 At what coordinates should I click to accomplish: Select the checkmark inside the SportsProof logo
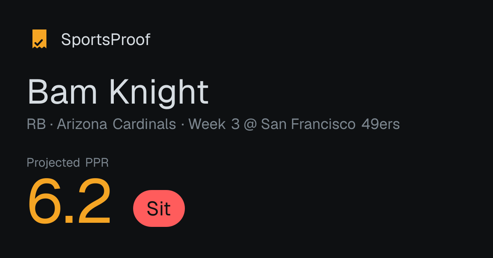39,42
